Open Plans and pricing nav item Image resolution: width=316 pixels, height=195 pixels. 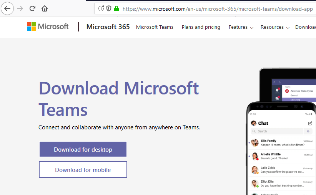[x=201, y=27]
